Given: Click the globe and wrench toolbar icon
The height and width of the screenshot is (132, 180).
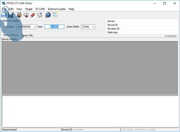Looking at the screenshot, I should click(48, 15).
